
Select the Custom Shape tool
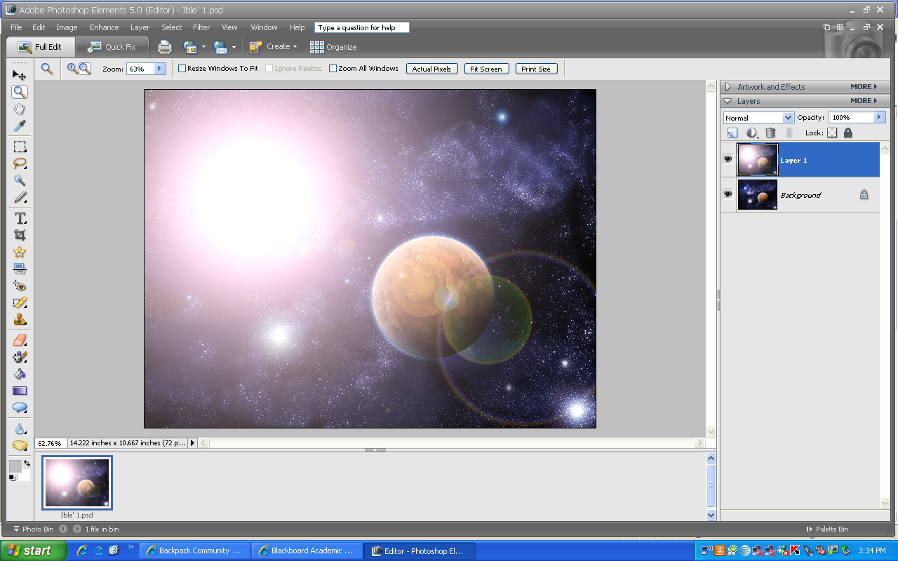pyautogui.click(x=20, y=407)
